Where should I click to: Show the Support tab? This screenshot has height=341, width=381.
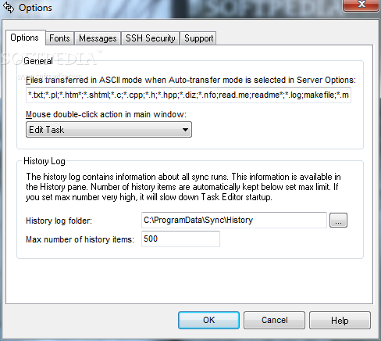click(198, 38)
